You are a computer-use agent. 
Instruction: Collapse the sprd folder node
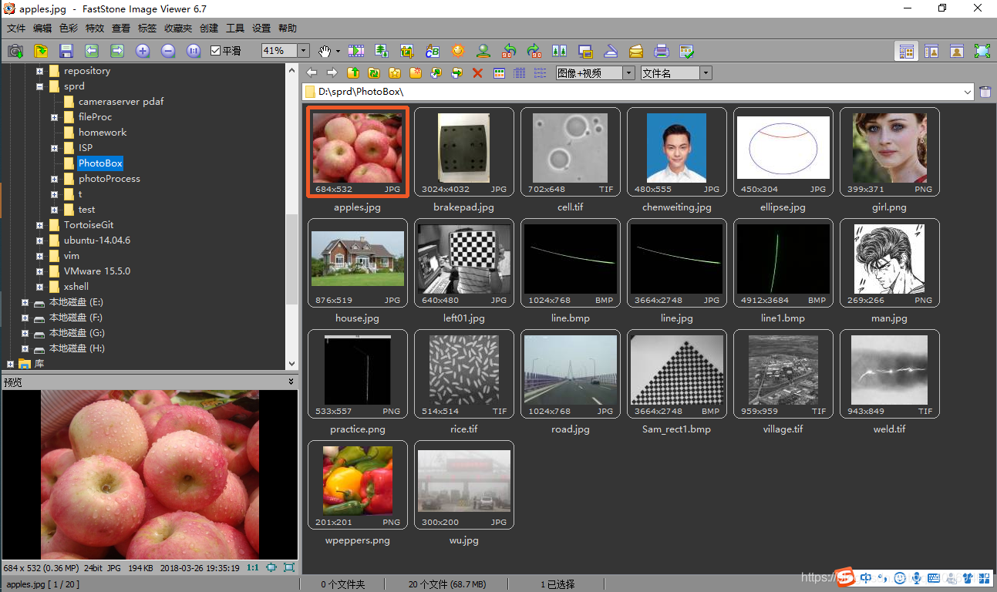(40, 86)
